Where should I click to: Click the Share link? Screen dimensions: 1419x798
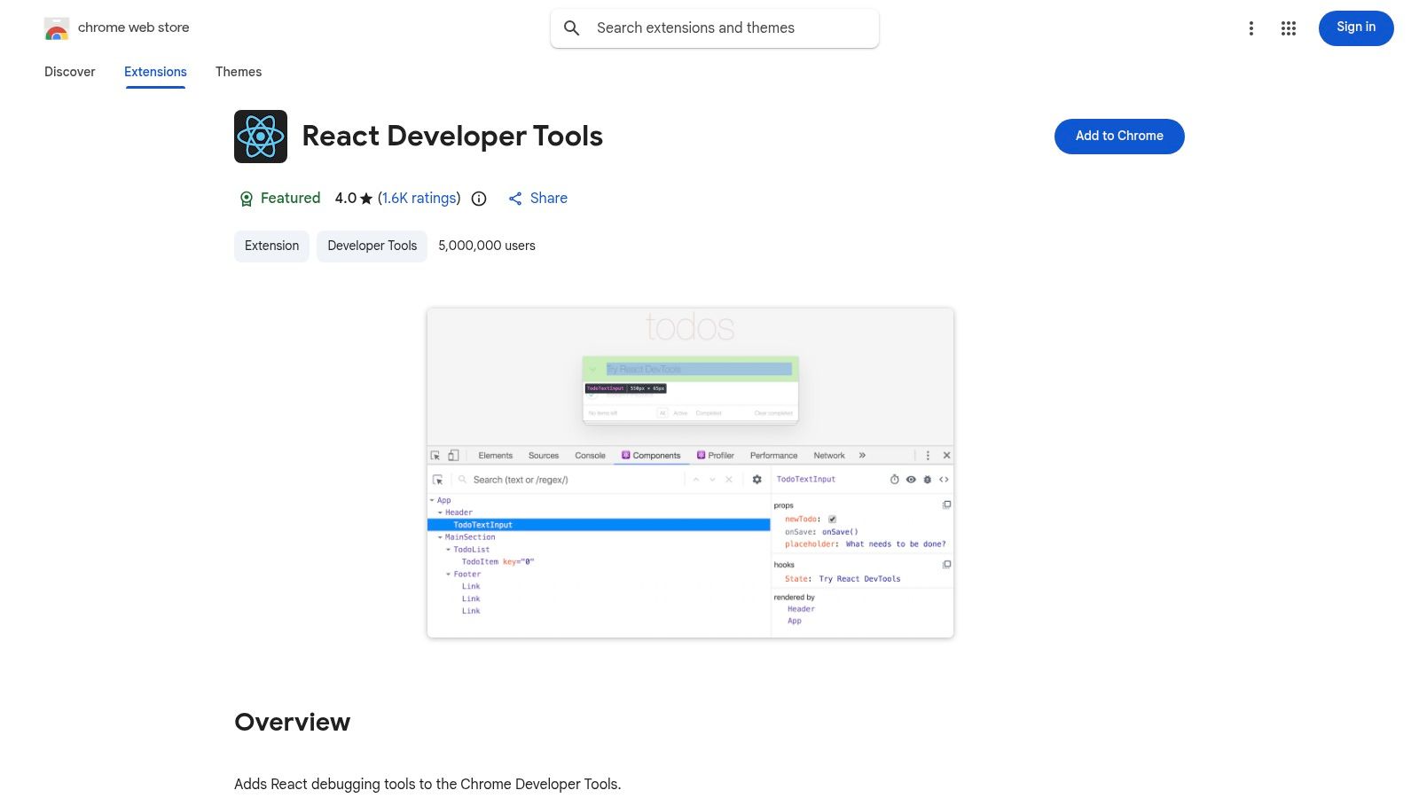coord(548,199)
